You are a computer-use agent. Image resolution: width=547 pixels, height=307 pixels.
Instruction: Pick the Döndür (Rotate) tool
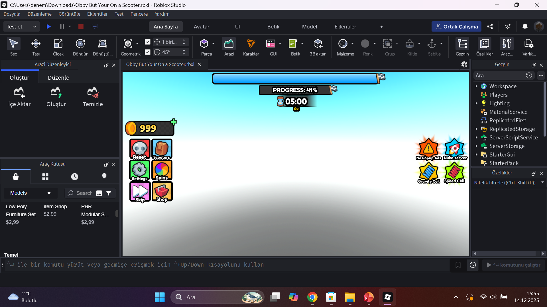[80, 47]
